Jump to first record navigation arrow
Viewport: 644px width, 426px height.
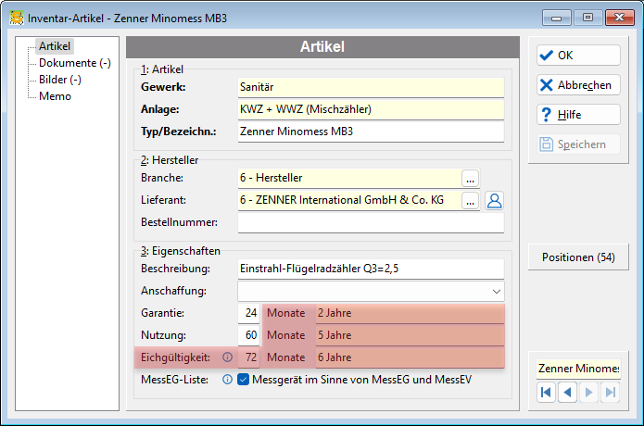click(x=546, y=393)
